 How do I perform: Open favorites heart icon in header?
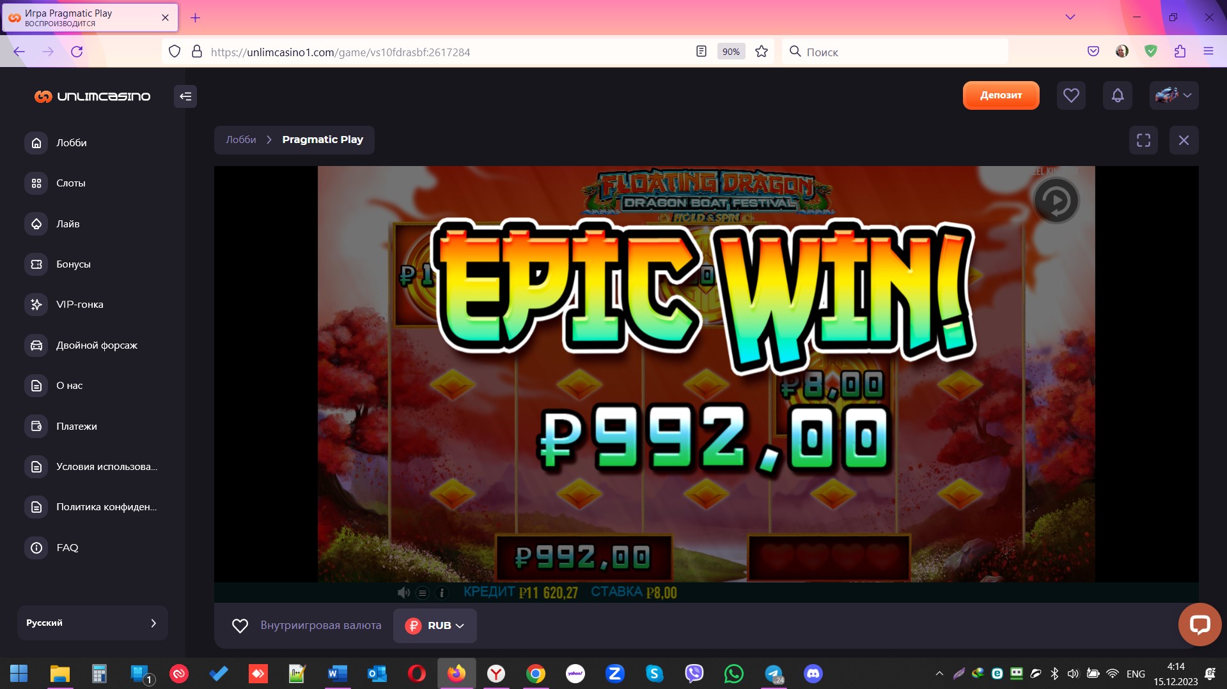pyautogui.click(x=1071, y=96)
